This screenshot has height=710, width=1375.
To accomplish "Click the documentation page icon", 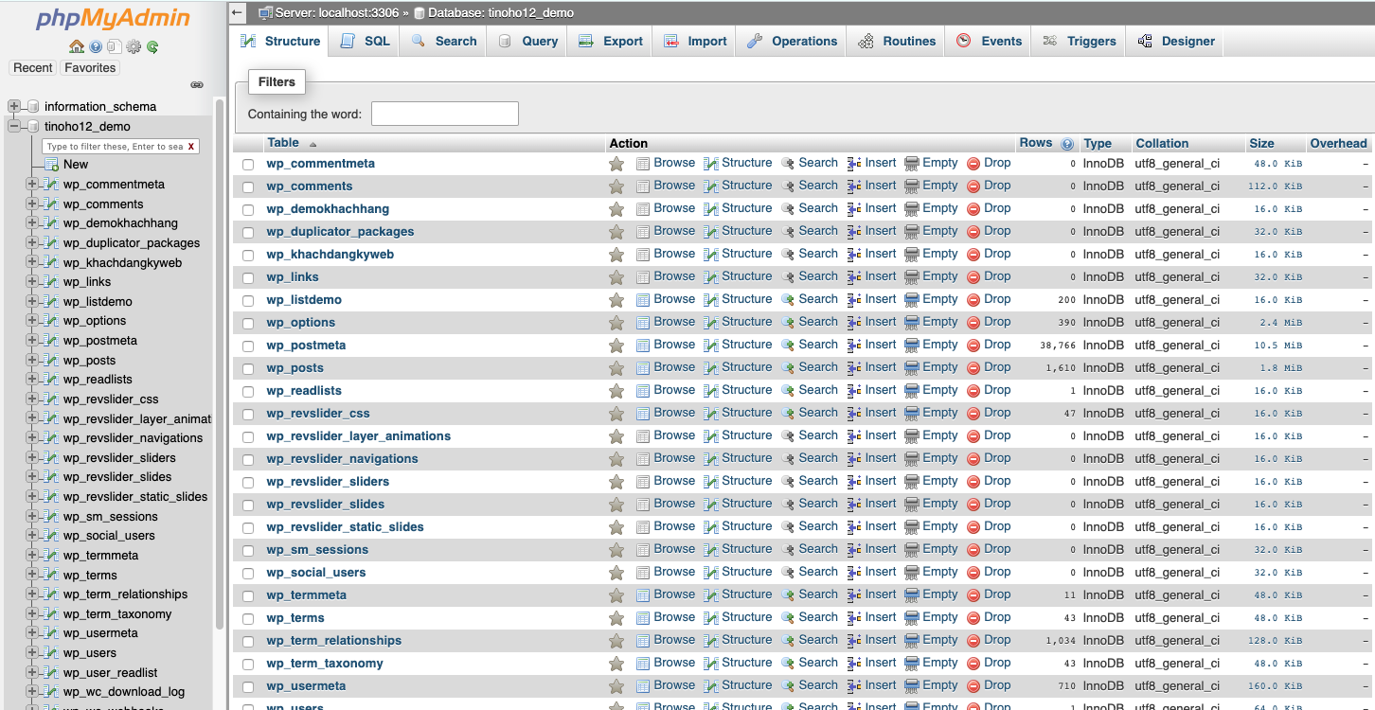I will 115,46.
